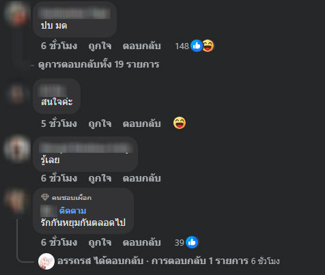325x275 pixels.
Task: Toggle 'ถูกใจ' on the 'รู้เลย' comment
Action: tap(100, 178)
